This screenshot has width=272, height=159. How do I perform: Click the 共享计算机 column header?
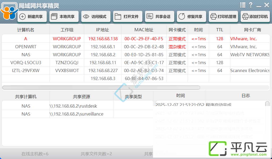(x=26, y=96)
